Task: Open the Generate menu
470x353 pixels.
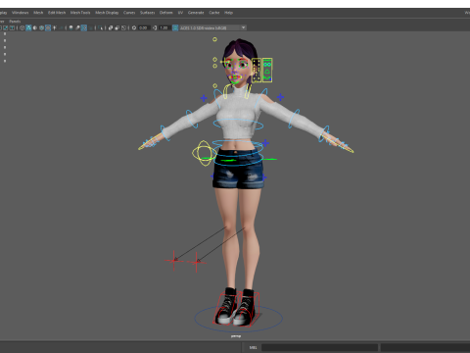Action: (x=196, y=13)
